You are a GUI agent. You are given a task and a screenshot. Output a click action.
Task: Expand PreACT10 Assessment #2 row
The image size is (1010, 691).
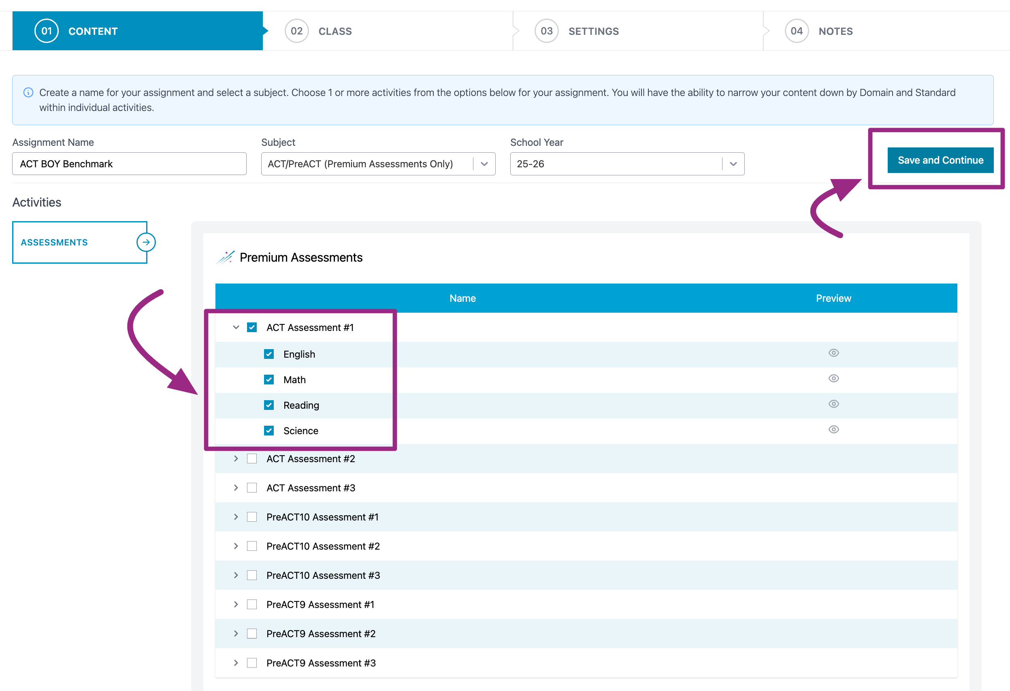click(236, 546)
